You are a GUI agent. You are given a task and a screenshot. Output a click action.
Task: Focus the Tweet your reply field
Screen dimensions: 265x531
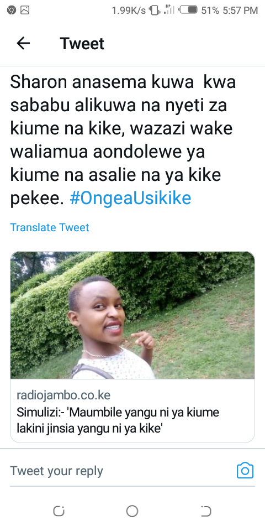pos(121,471)
